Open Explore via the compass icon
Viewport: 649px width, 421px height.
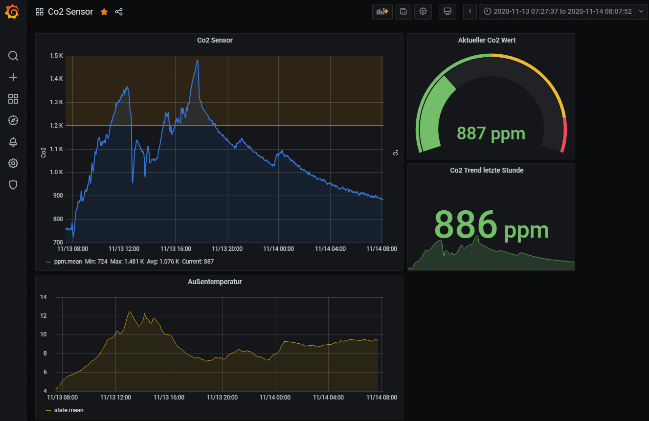pyautogui.click(x=13, y=120)
